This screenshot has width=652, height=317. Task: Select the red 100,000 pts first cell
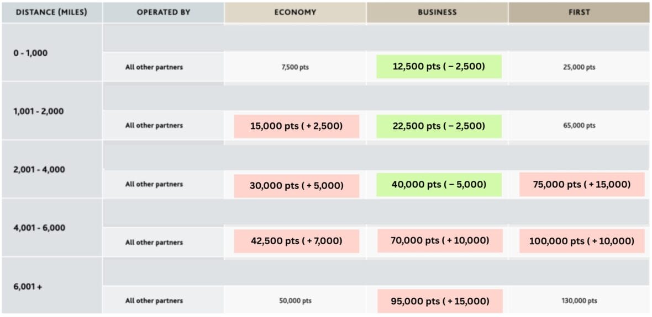[582, 241]
